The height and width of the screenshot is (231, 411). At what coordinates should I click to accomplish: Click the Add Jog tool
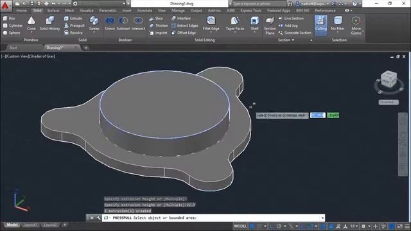point(288,26)
